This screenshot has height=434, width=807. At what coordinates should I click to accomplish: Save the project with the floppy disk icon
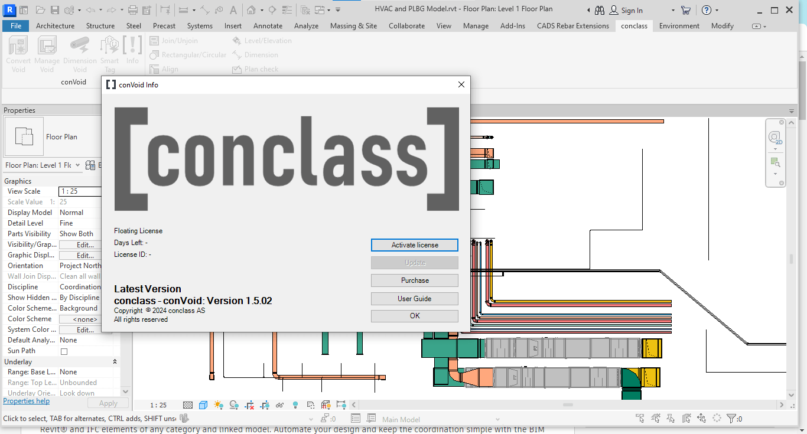55,10
